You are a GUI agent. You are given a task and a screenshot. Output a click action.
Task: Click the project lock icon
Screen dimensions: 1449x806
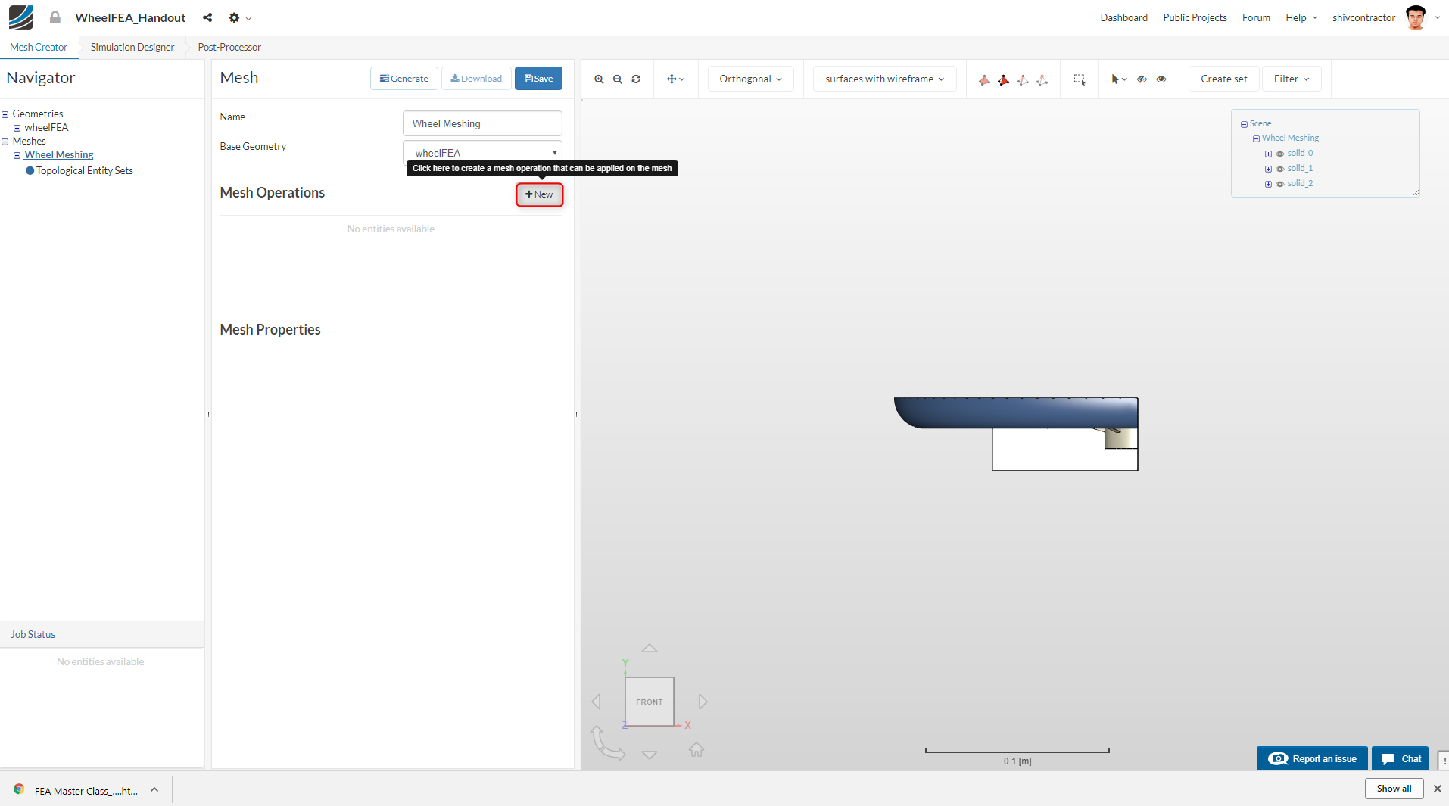click(55, 17)
